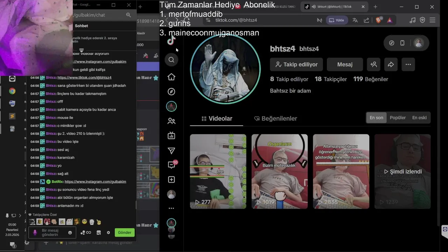448x252 pixels.
Task: Collapse the chat header with the small arrow
Action: (x=82, y=50)
